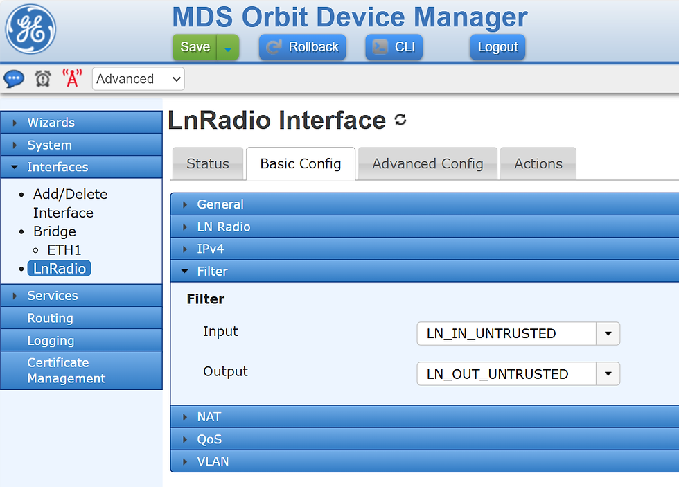Open the Routing menu

(82, 318)
